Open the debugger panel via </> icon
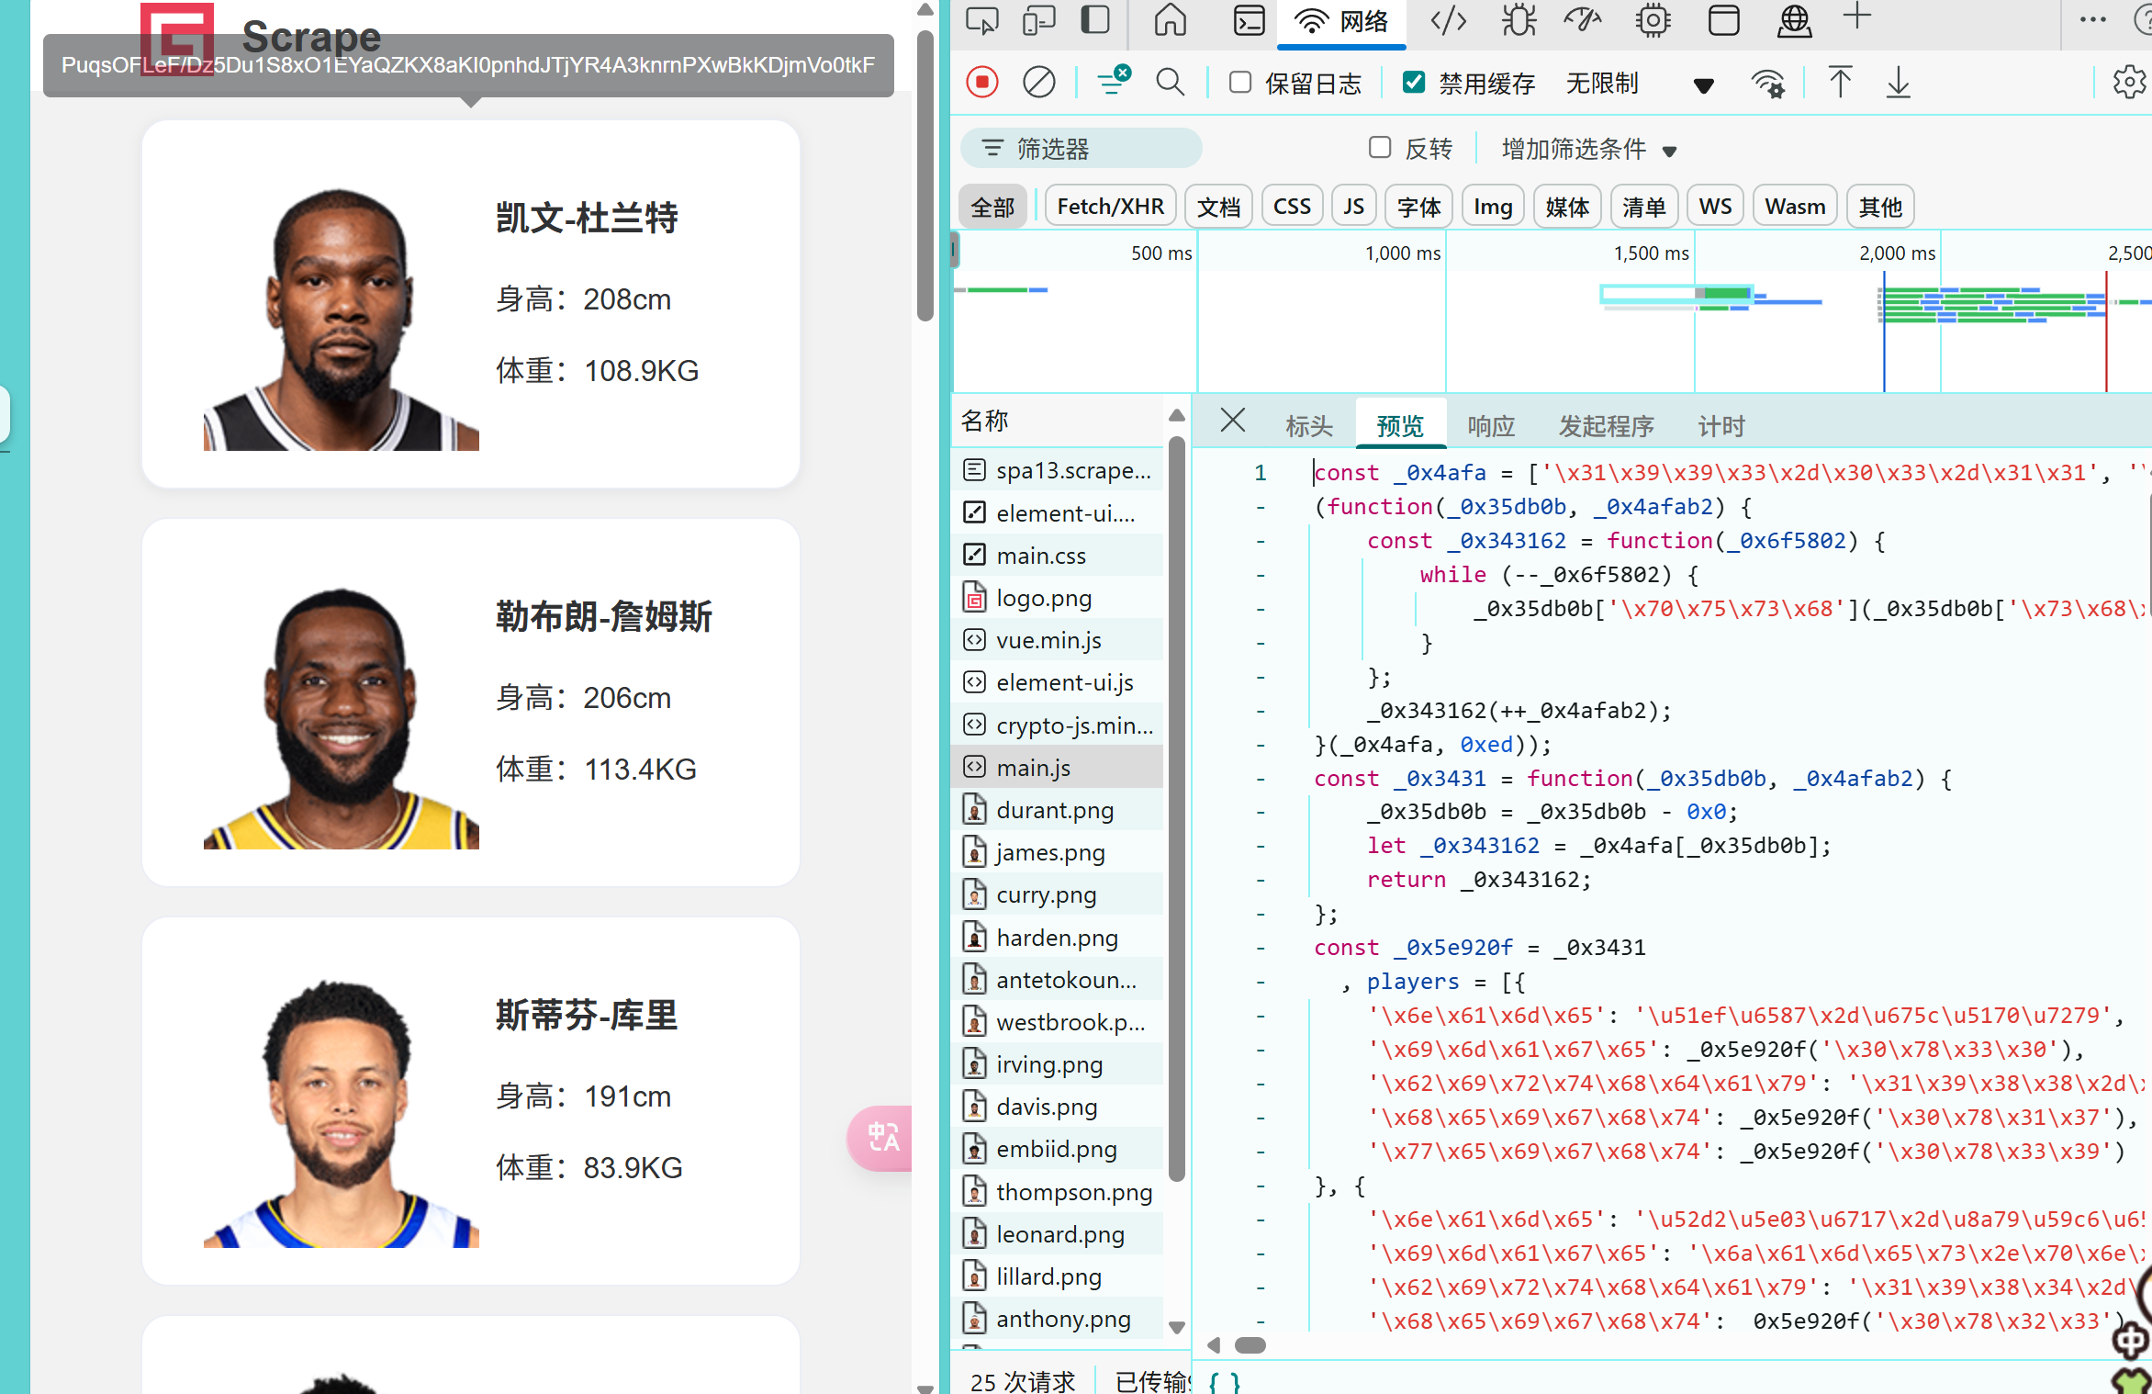 (x=1448, y=19)
